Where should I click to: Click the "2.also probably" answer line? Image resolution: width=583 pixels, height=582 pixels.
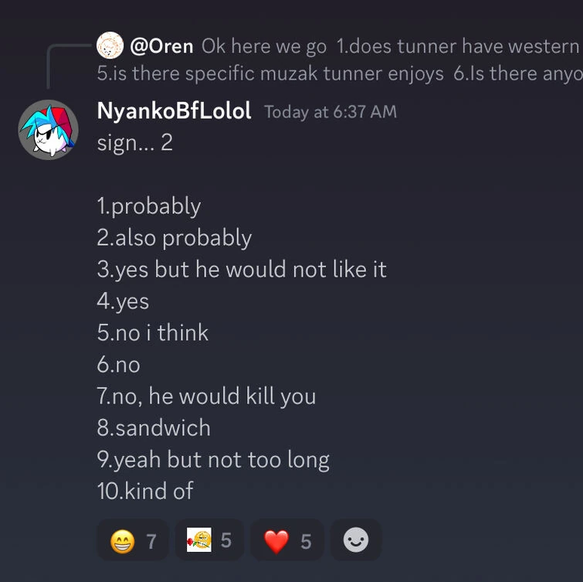[x=174, y=238]
